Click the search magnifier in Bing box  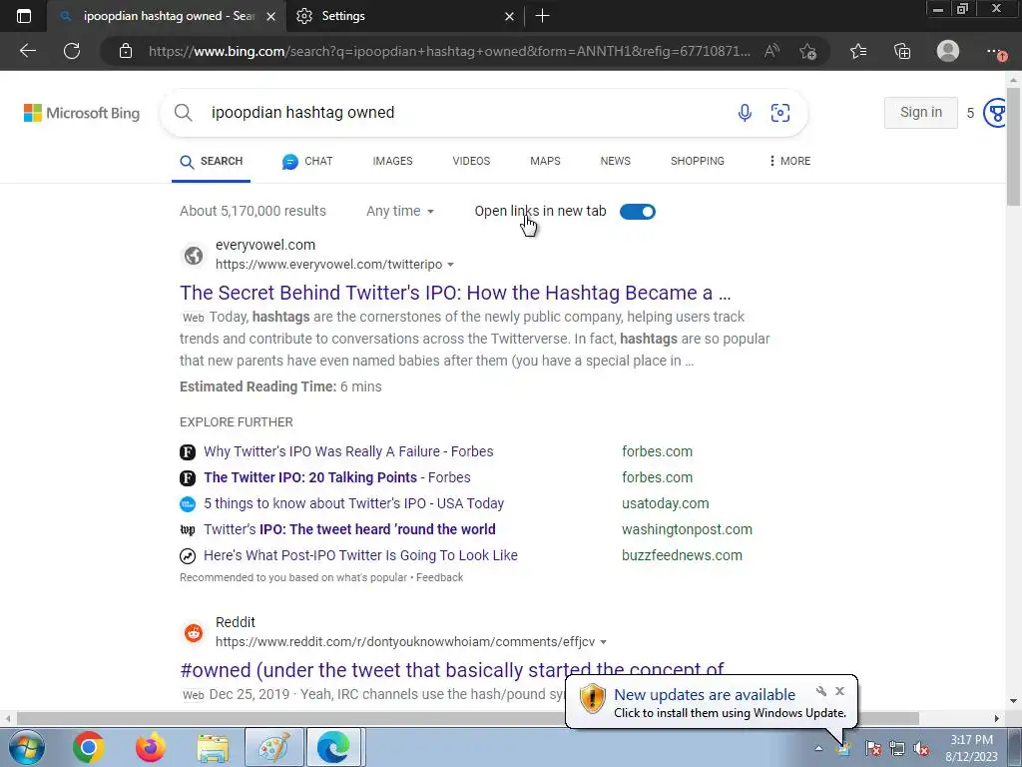184,112
